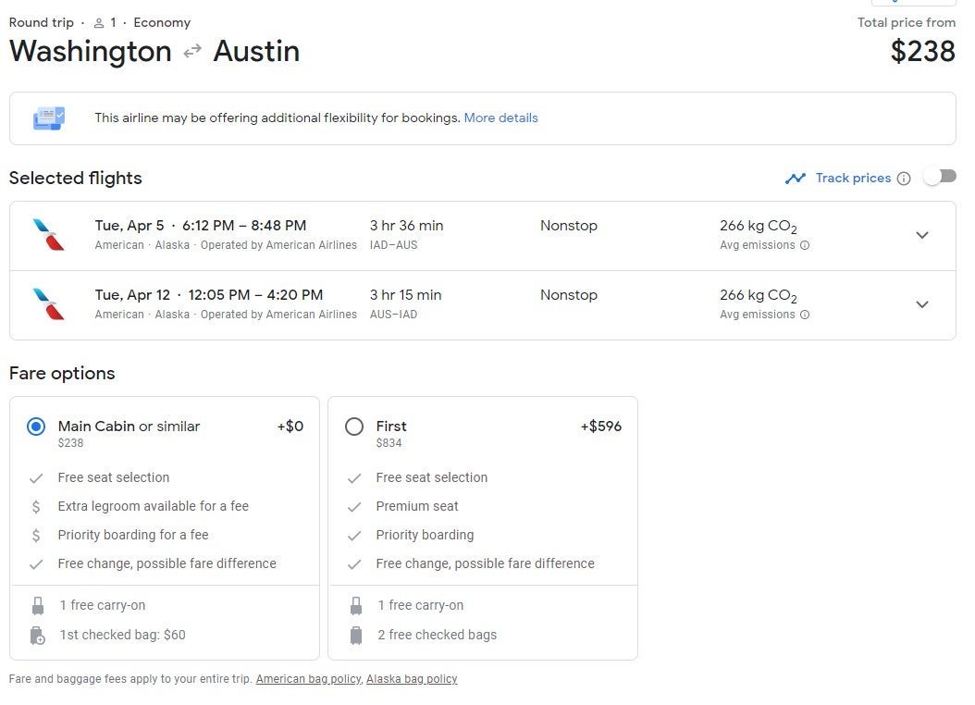Image resolution: width=975 pixels, height=705 pixels.
Task: Choose the First fare option card
Action: coord(482,518)
